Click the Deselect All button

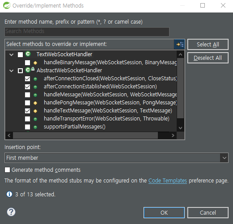(x=208, y=58)
